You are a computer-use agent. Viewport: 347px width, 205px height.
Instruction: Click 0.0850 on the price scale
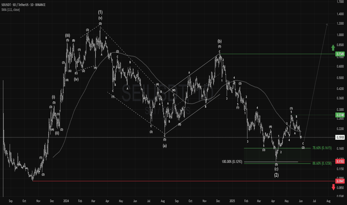(x=340, y=188)
